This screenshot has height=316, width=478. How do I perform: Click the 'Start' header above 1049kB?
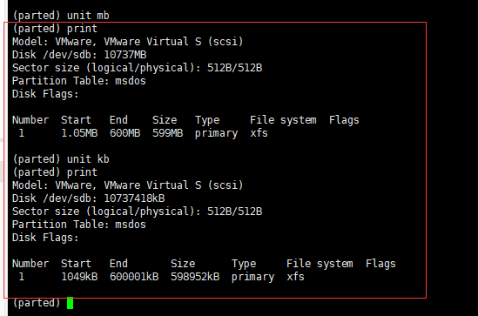[x=77, y=264]
